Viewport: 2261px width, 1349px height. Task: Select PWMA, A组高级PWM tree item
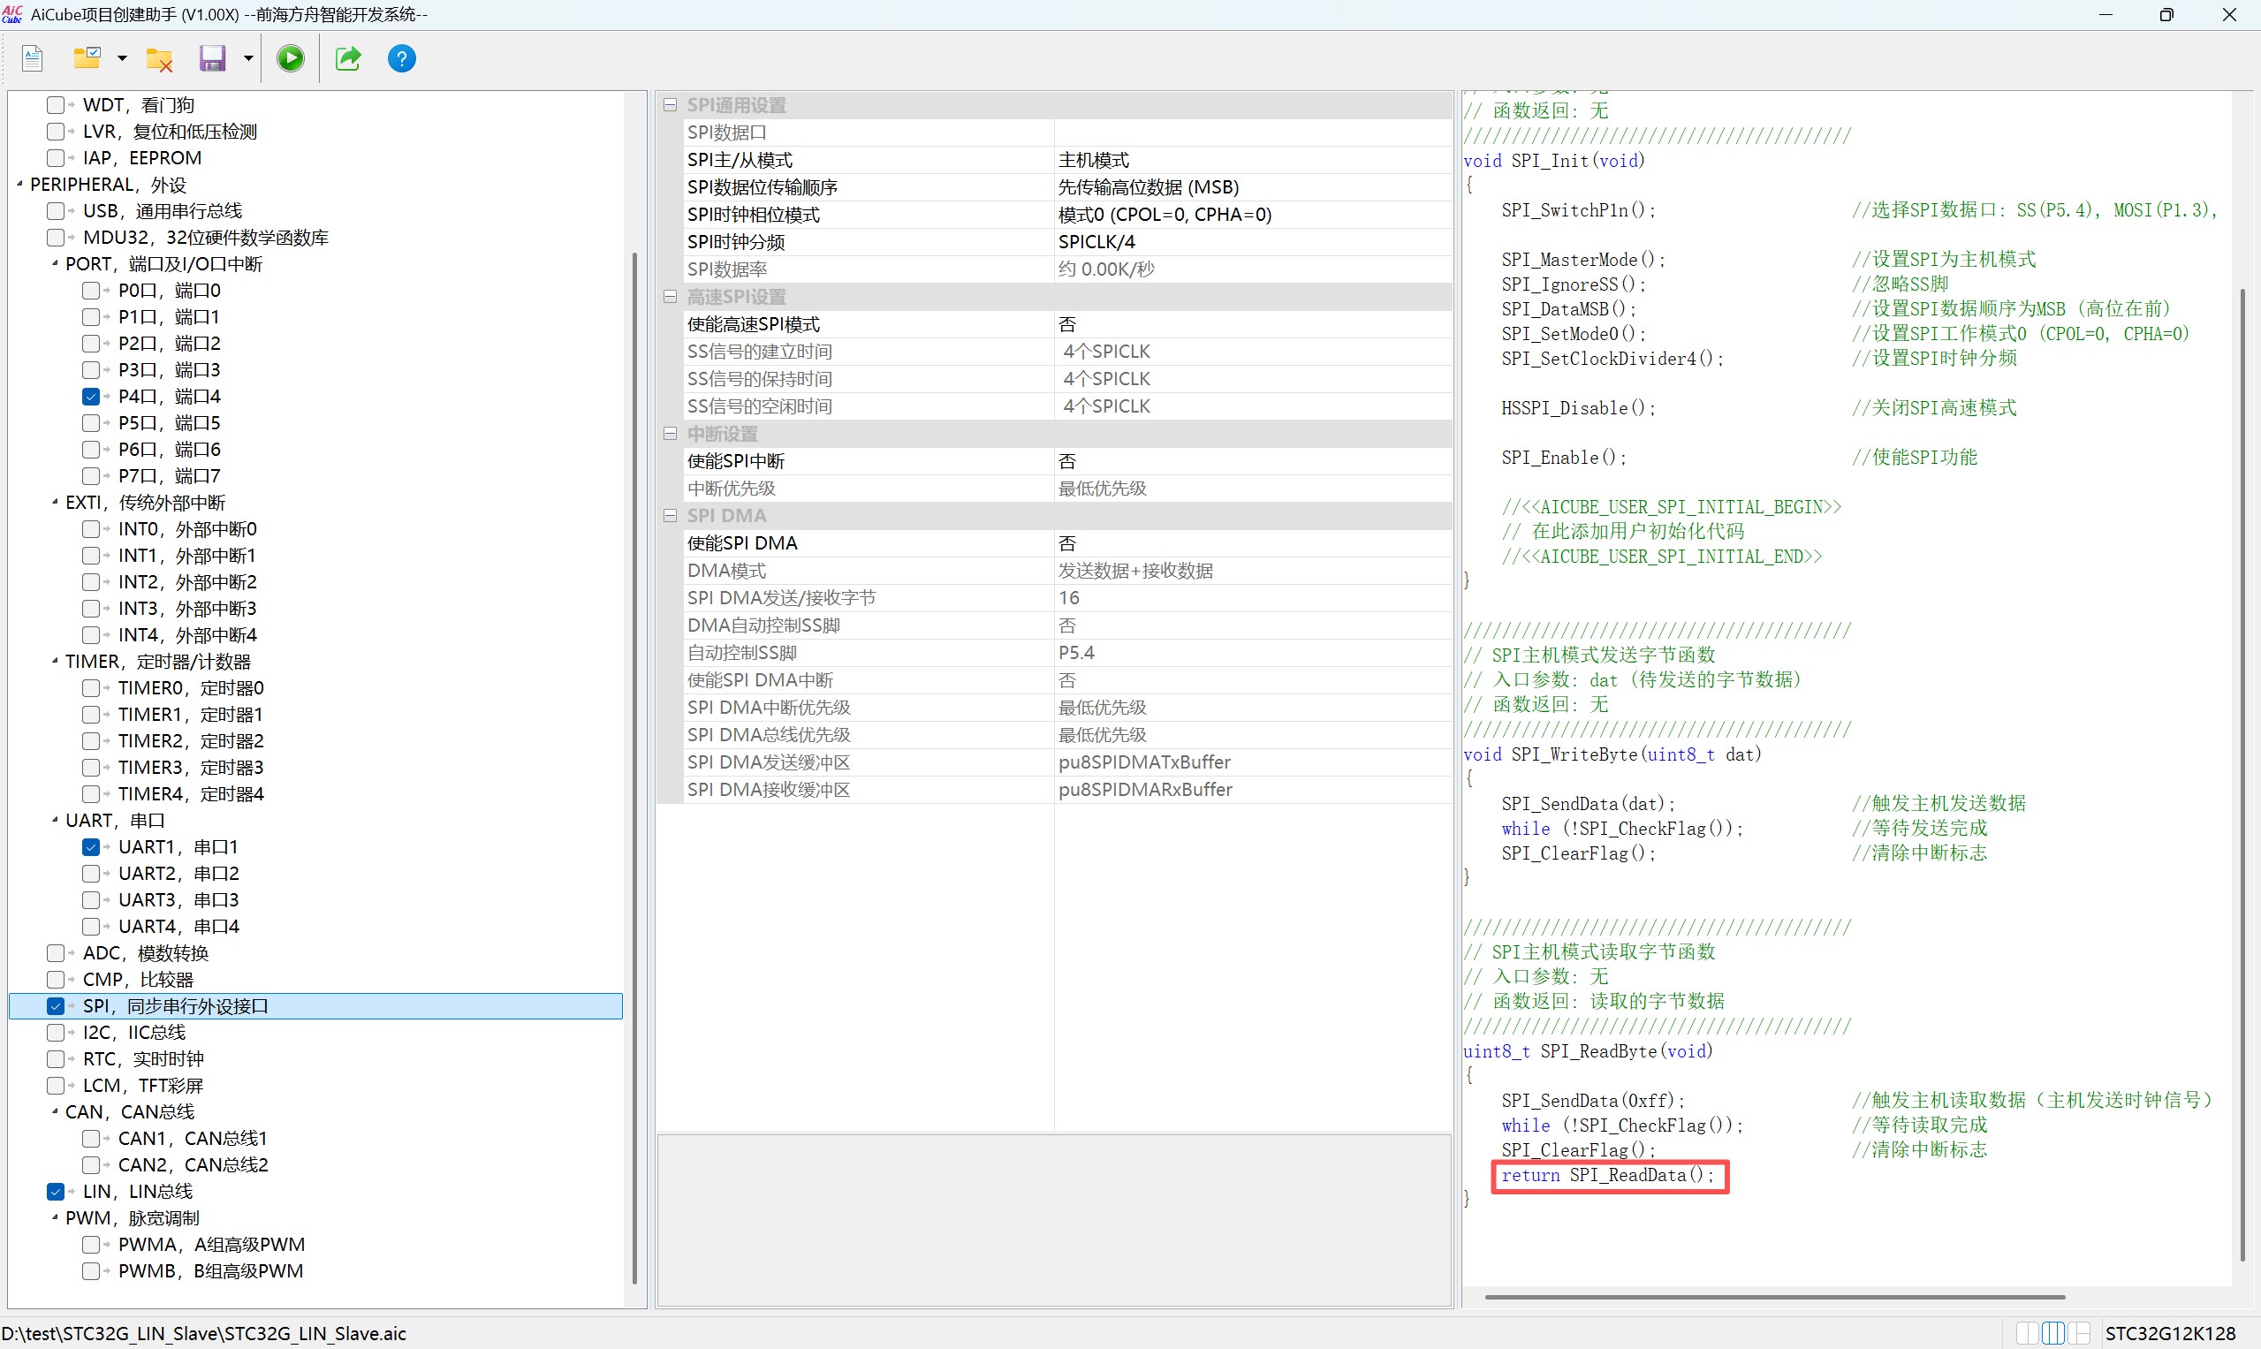[x=212, y=1245]
